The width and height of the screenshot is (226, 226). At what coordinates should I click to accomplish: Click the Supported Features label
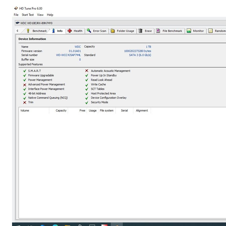pos(30,64)
